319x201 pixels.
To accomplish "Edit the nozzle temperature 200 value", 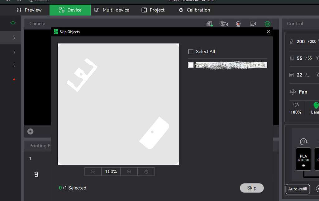I will [x=301, y=41].
